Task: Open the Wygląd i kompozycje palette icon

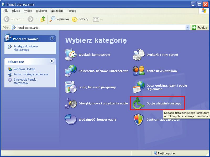Action: click(71, 55)
